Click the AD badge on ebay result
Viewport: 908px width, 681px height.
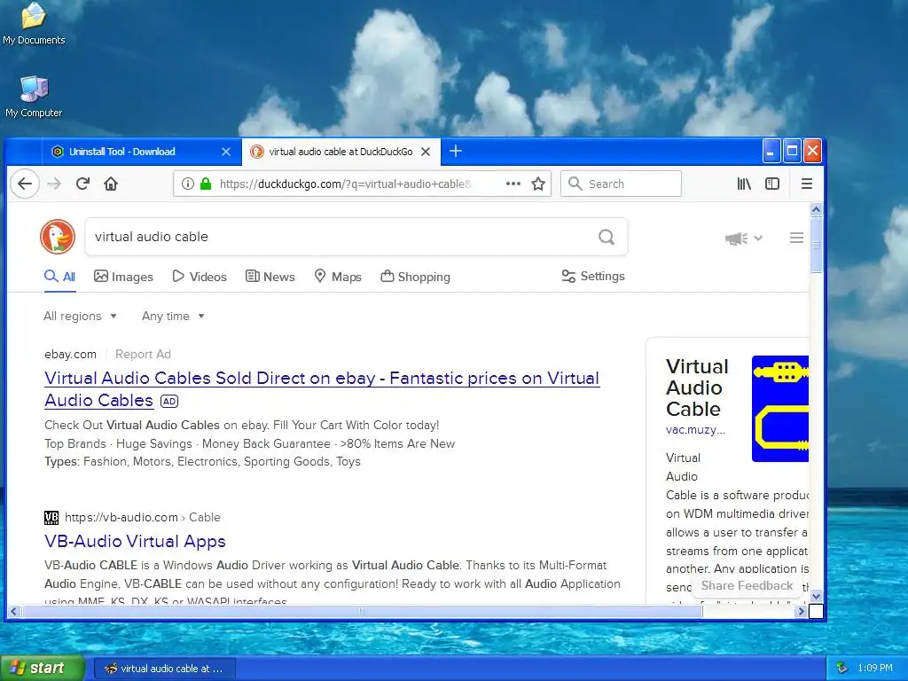point(169,401)
